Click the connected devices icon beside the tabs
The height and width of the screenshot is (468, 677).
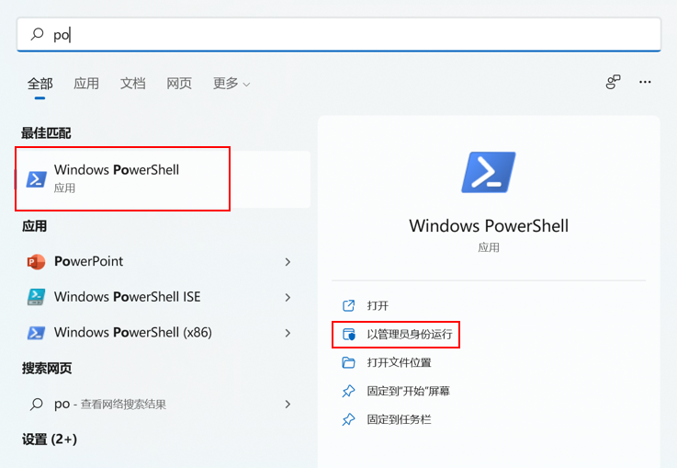tap(613, 83)
